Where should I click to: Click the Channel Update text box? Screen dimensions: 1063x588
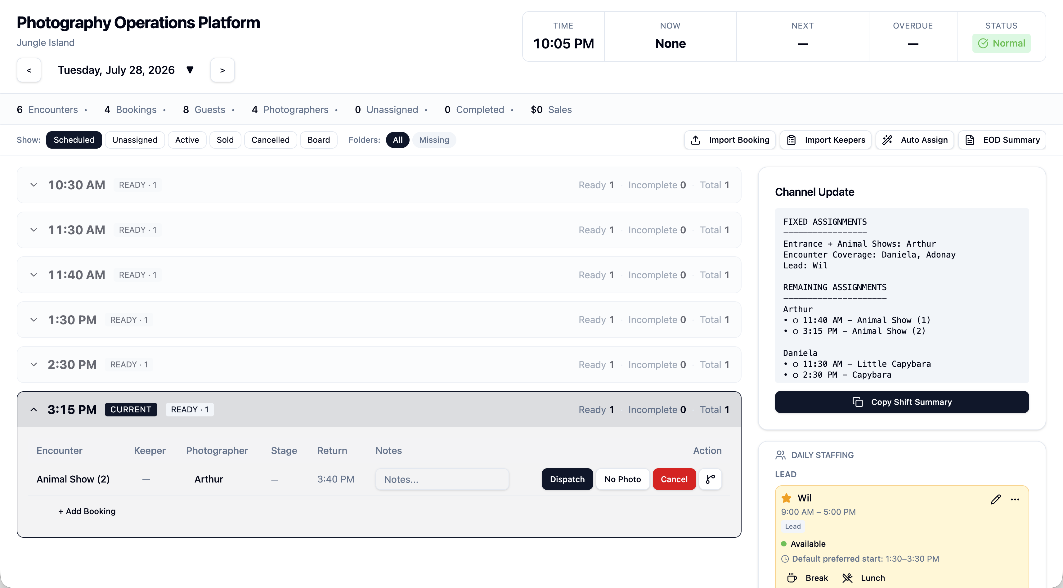pyautogui.click(x=902, y=295)
